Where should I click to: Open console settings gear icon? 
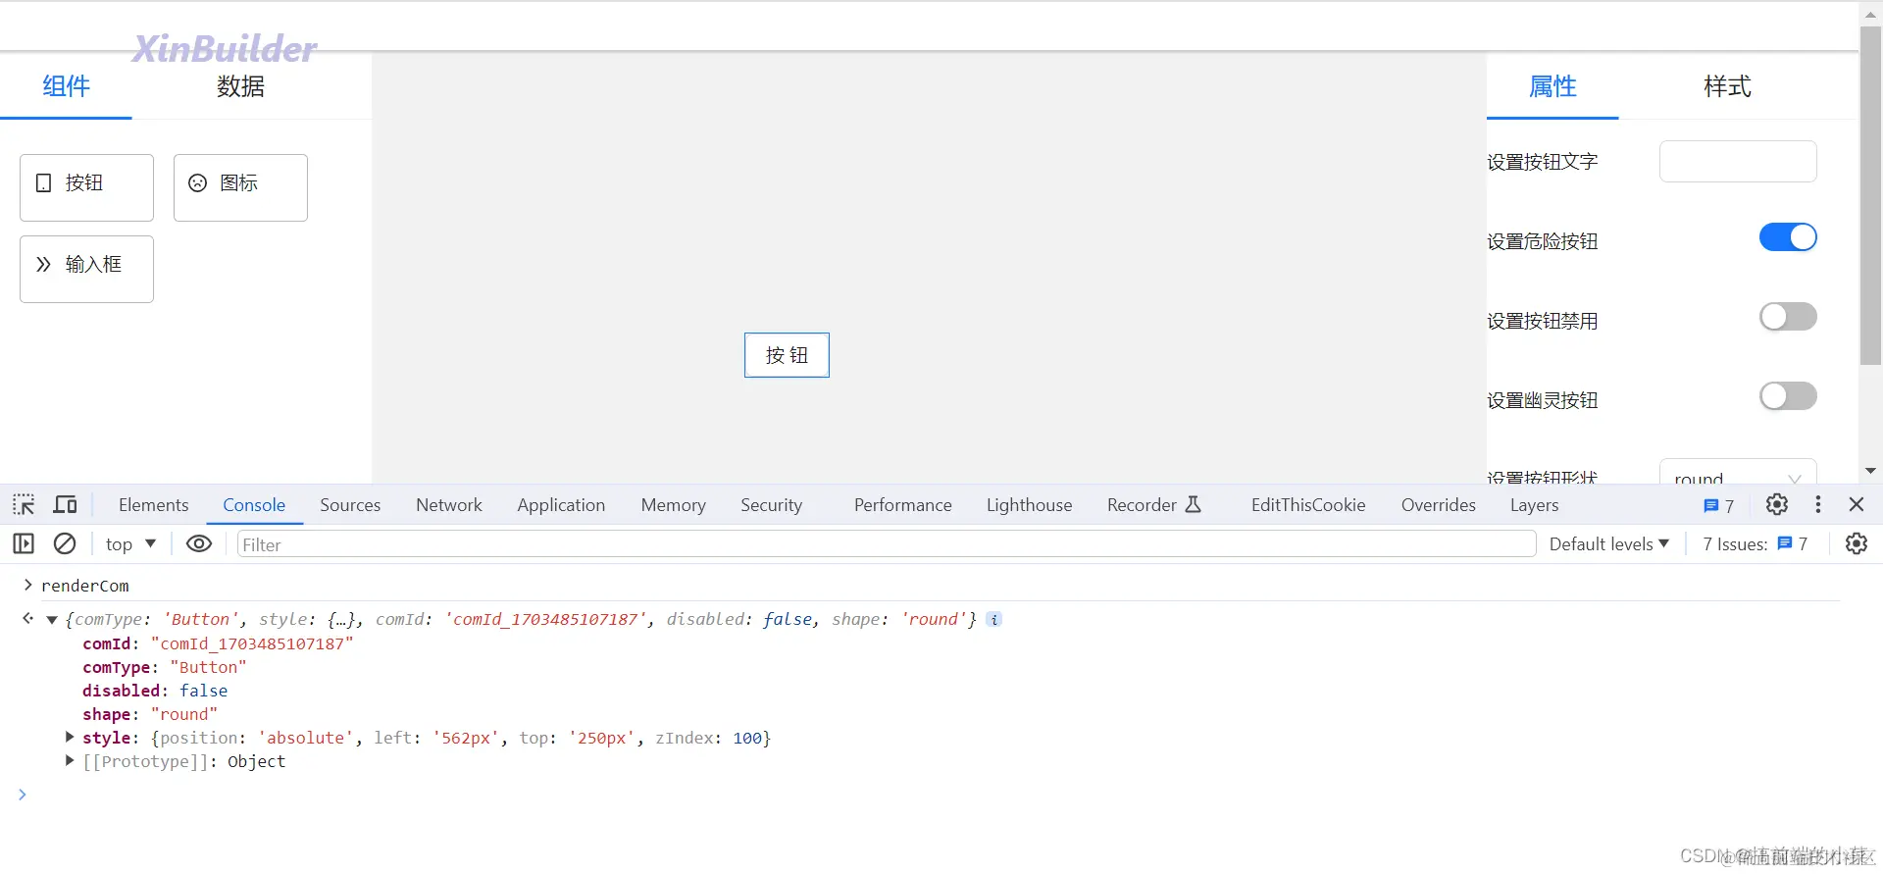(1857, 543)
